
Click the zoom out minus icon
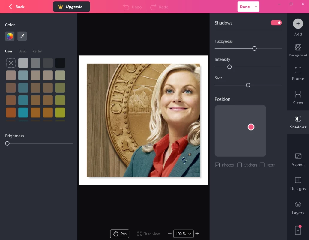tap(170, 234)
